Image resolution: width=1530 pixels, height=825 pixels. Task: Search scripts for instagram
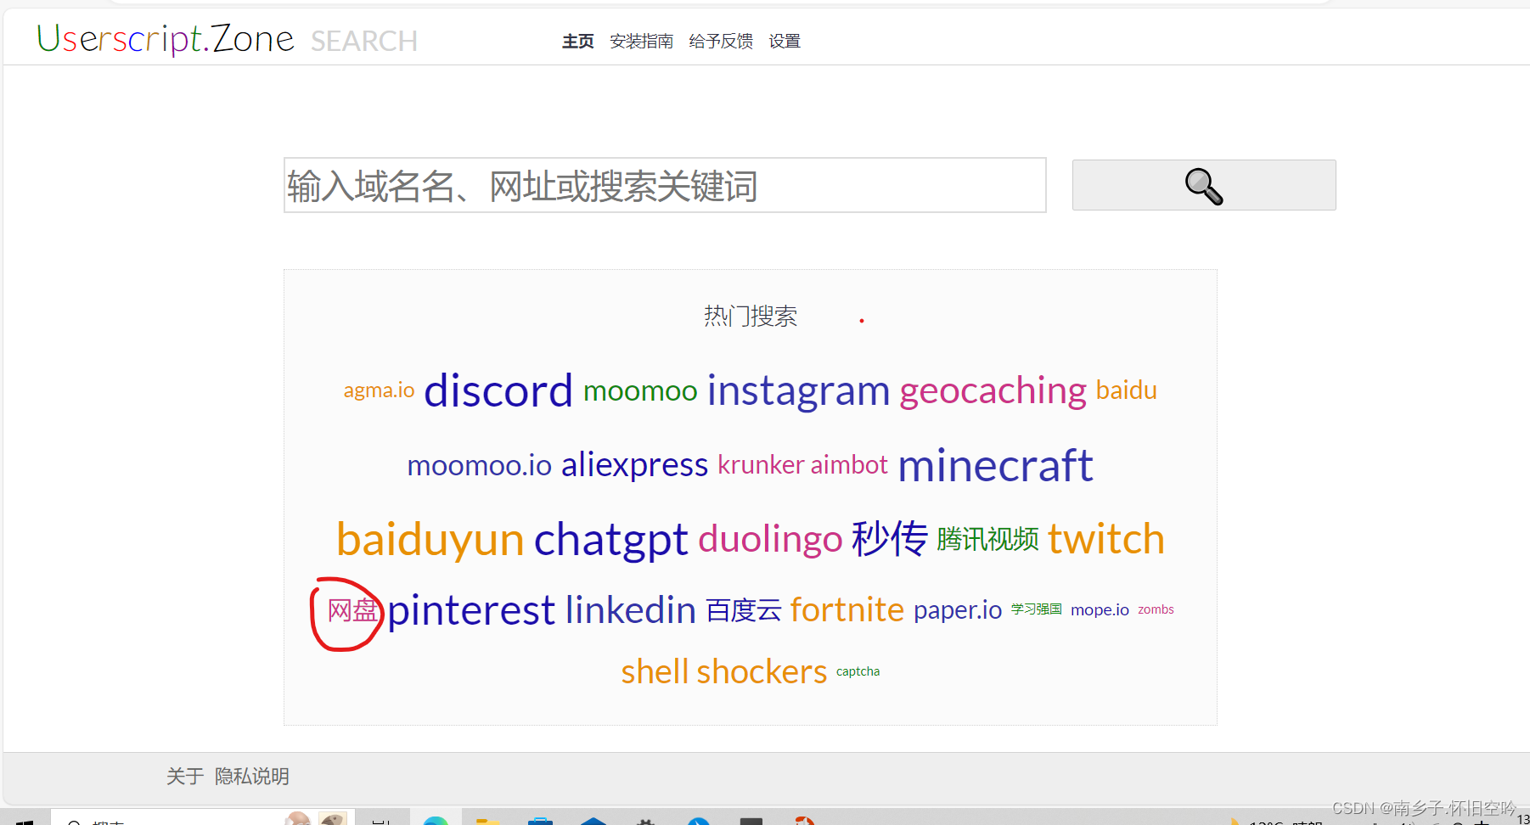[x=798, y=390]
